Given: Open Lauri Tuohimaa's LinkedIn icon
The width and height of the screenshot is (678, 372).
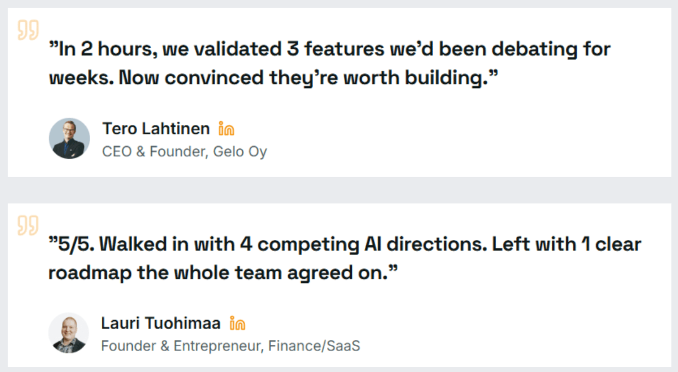Looking at the screenshot, I should 237,323.
